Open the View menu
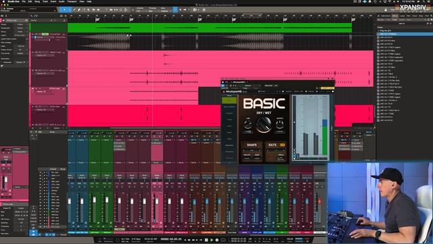 pos(82,1)
